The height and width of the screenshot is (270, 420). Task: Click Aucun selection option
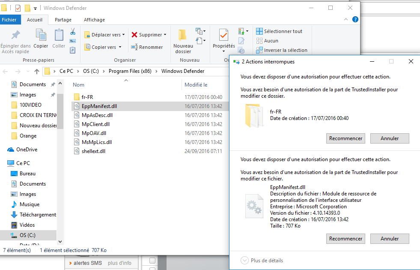(267, 41)
